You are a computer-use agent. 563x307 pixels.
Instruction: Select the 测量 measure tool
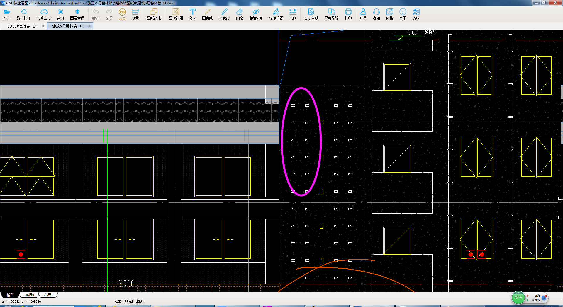[135, 14]
